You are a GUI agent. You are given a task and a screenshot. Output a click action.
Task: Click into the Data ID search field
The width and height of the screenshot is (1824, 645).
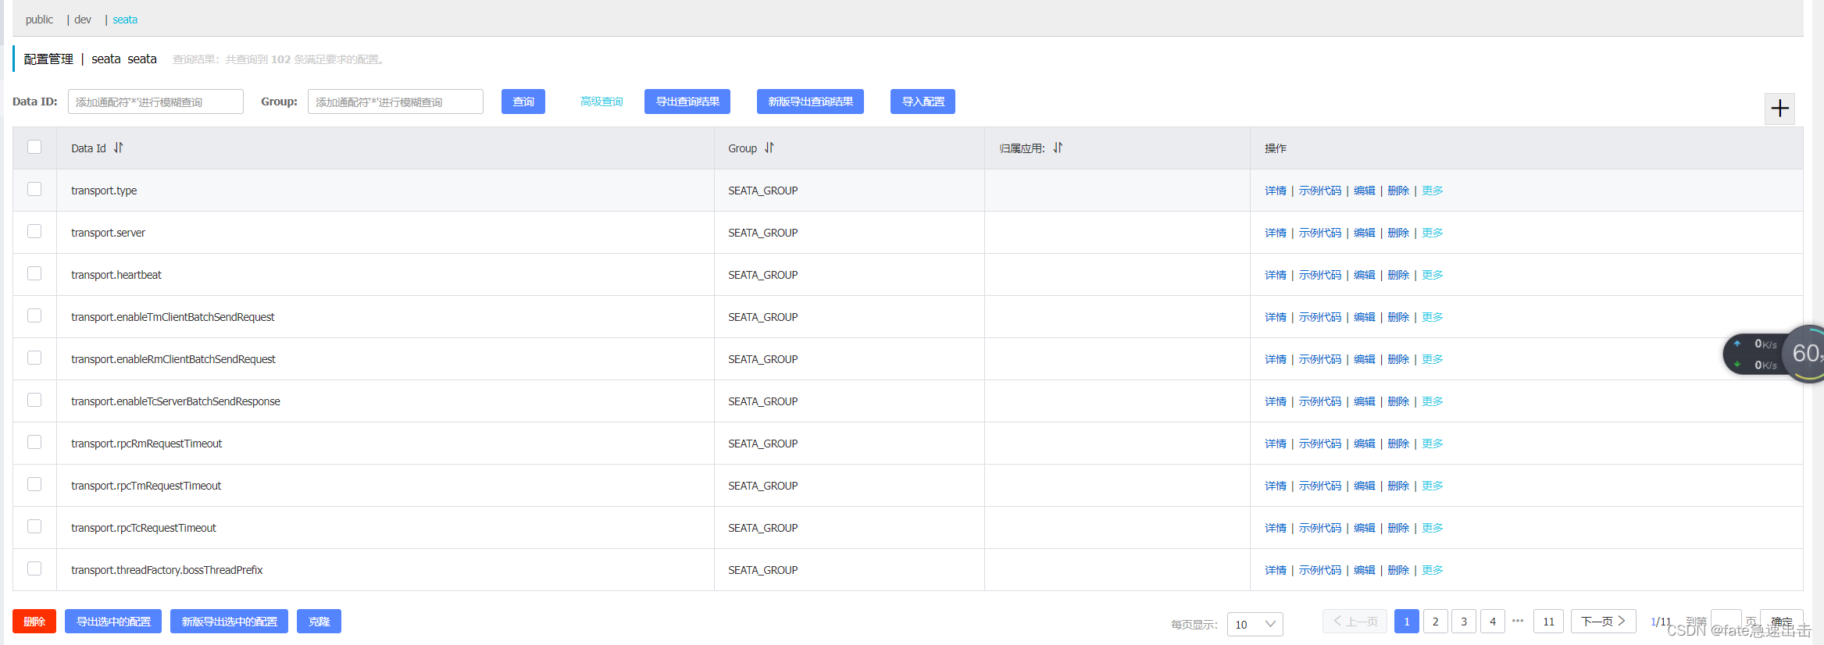coord(155,102)
